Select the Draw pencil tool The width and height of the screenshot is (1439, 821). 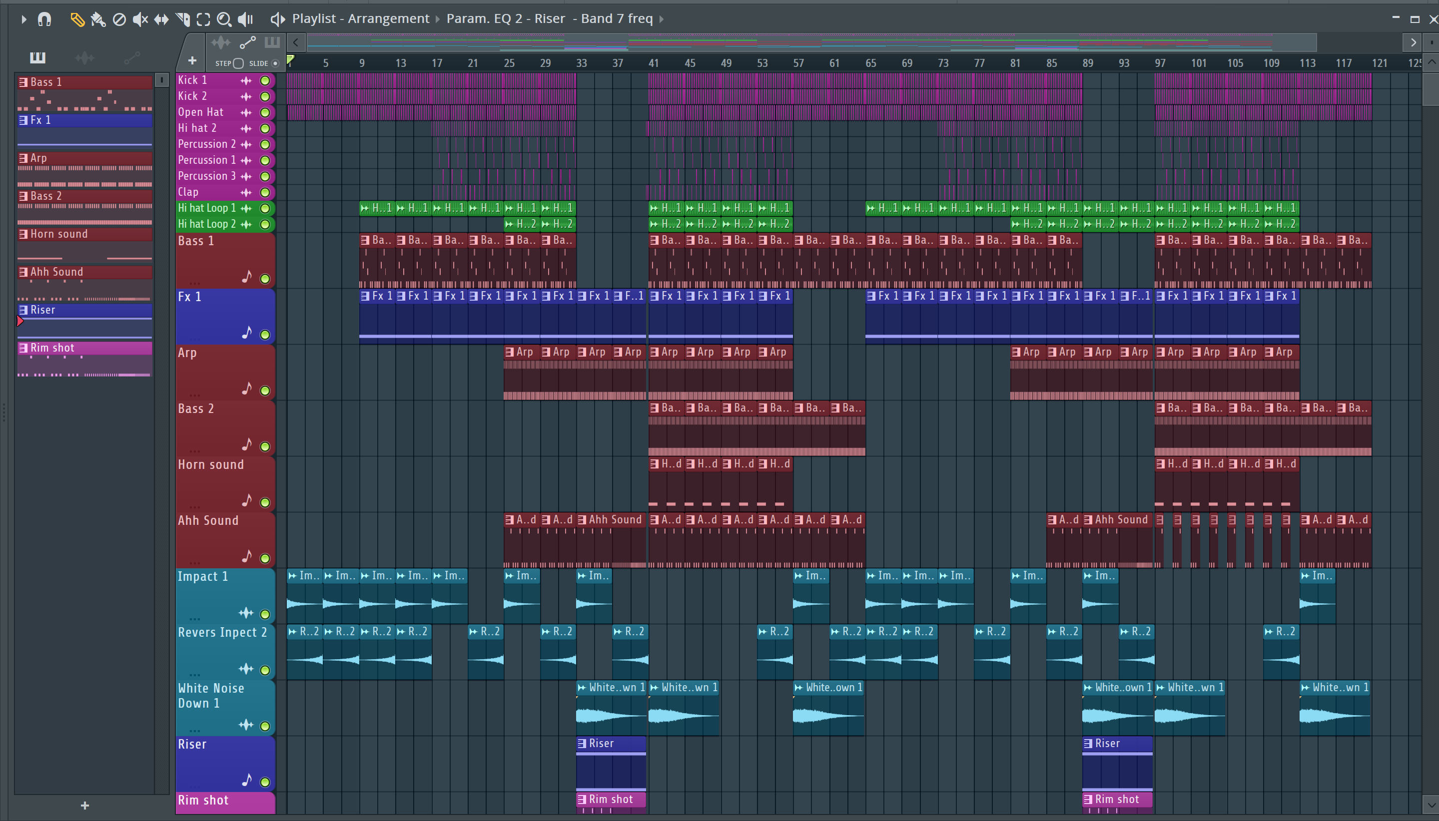coord(77,19)
